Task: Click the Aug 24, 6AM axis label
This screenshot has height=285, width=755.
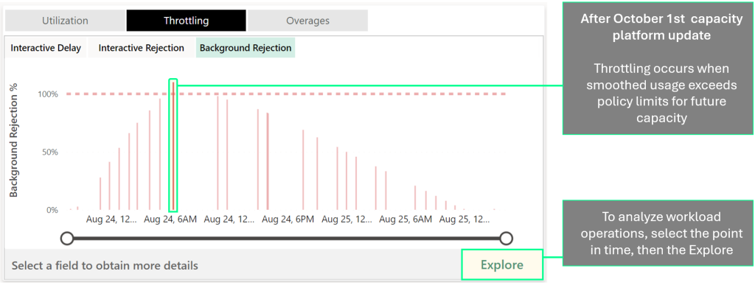Action: click(x=170, y=219)
